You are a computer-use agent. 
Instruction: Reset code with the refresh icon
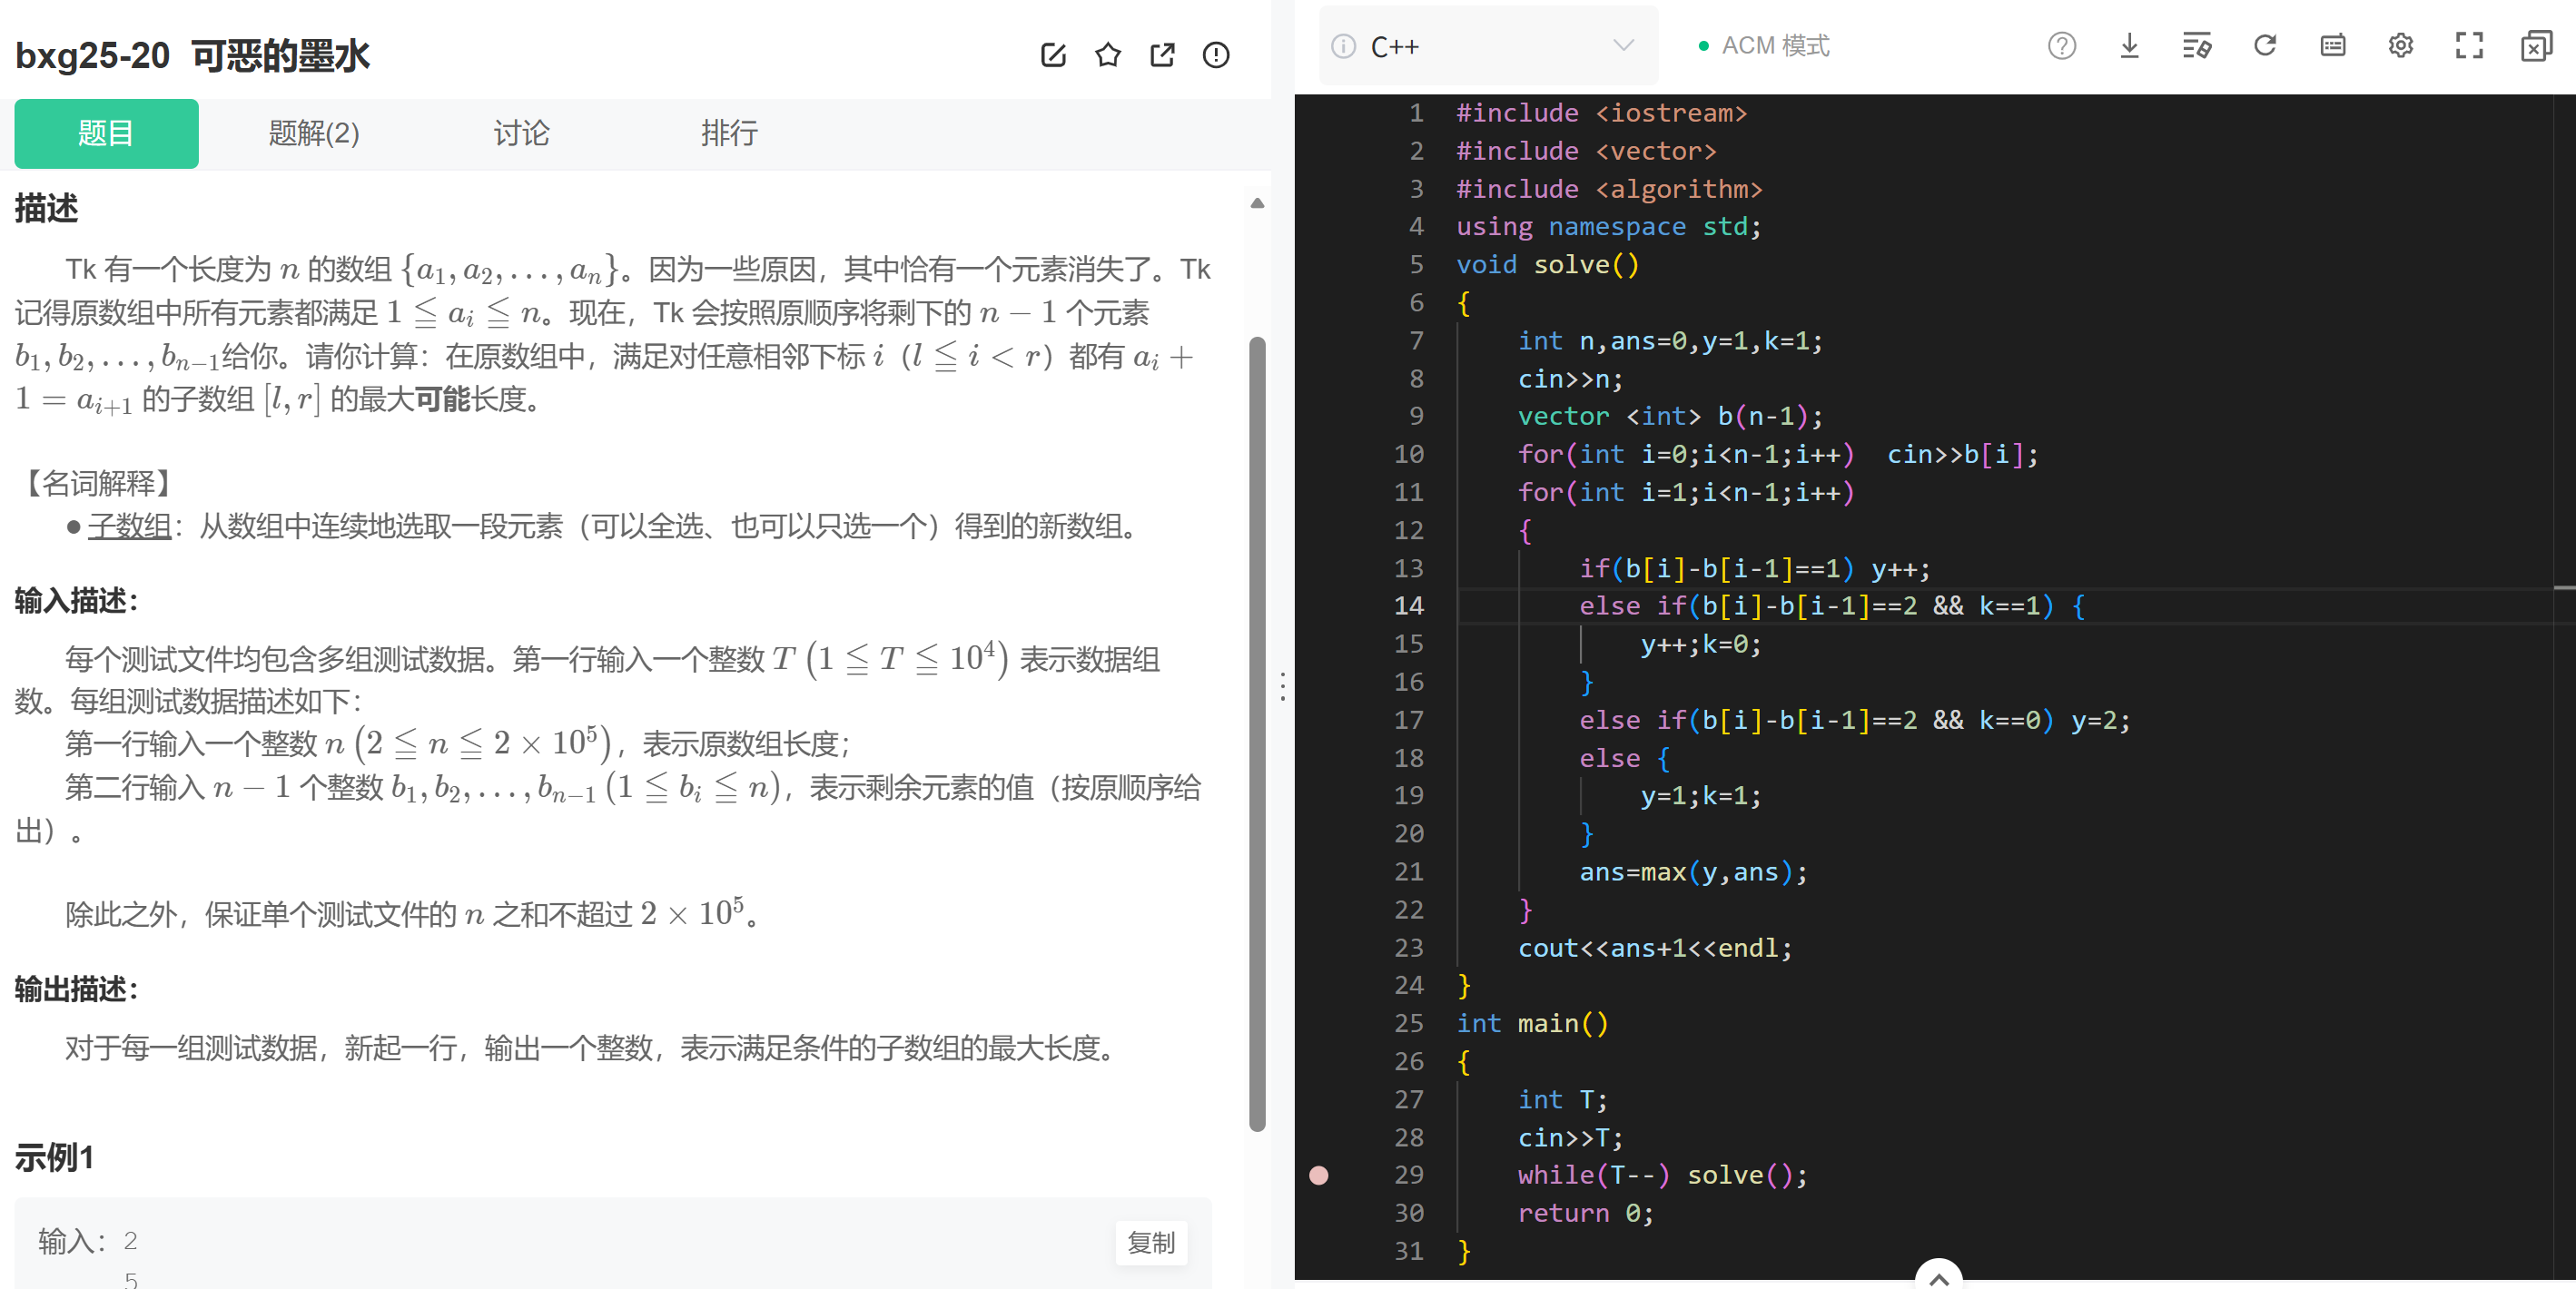[x=2264, y=46]
